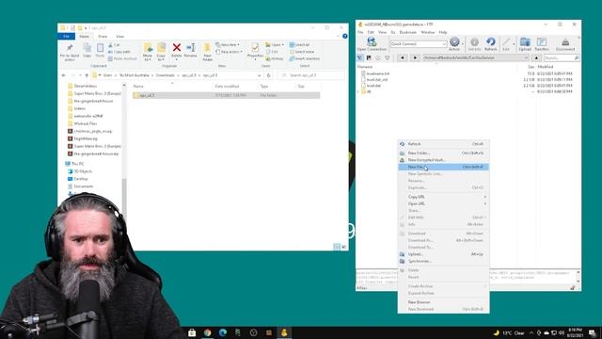Expand the db folder in Cyberduck list

tap(358, 91)
